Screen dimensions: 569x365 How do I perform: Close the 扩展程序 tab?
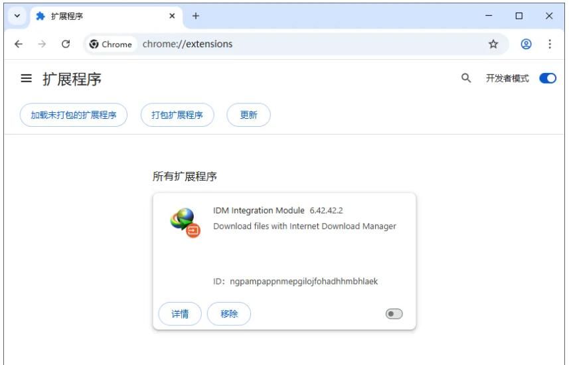(172, 16)
